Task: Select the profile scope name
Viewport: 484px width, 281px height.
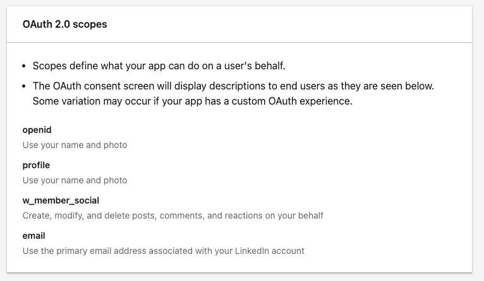Action: click(36, 165)
